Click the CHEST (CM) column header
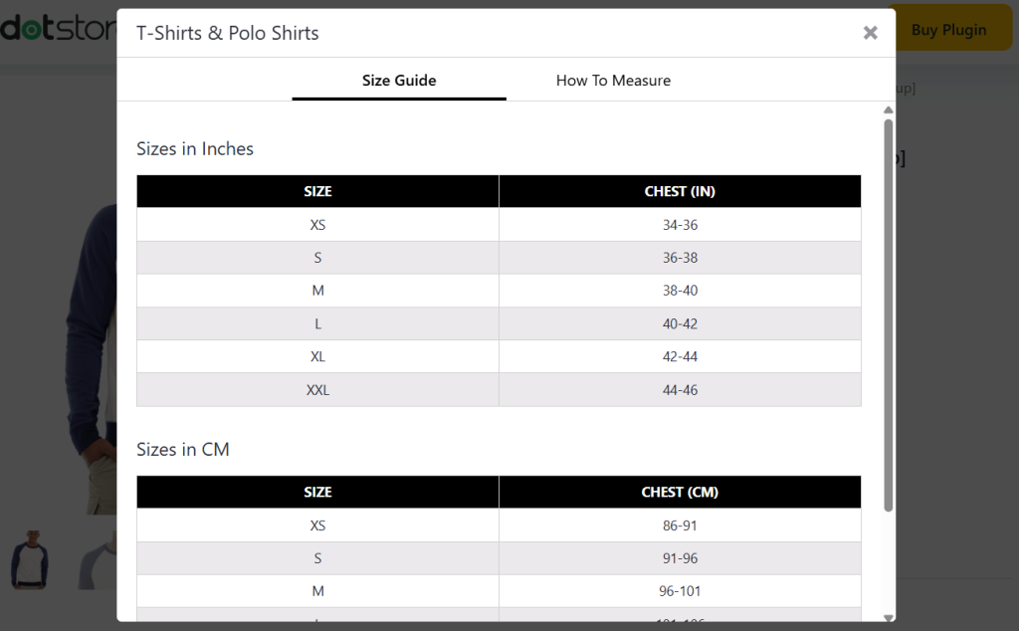 pos(680,492)
